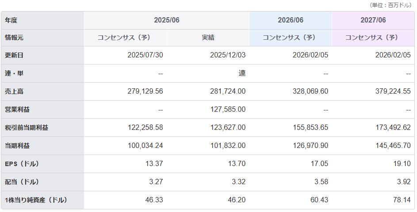Click the 実績 column subheader
The image size is (417, 212).
208,38
